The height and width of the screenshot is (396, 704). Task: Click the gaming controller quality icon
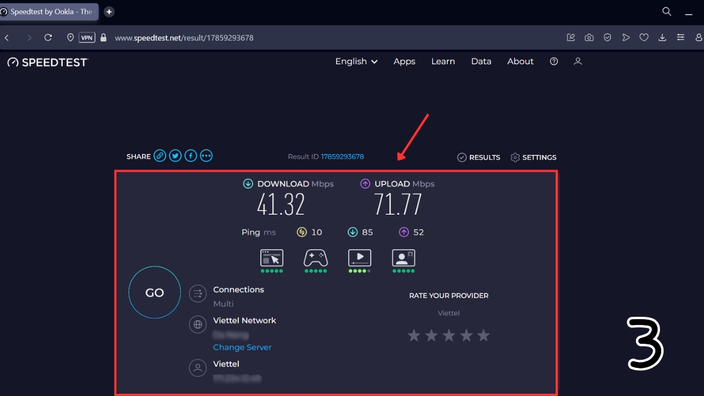316,258
